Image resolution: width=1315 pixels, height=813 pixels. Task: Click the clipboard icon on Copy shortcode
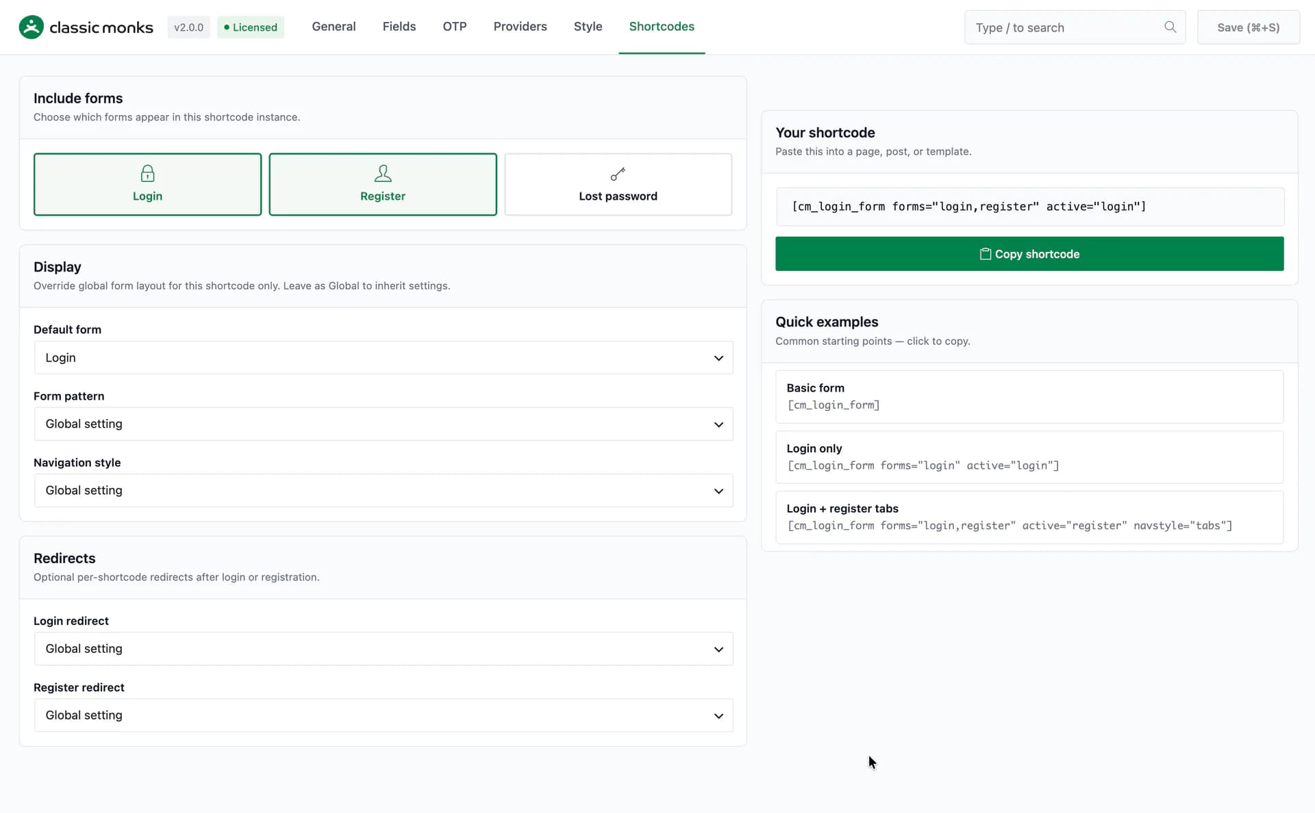tap(985, 254)
